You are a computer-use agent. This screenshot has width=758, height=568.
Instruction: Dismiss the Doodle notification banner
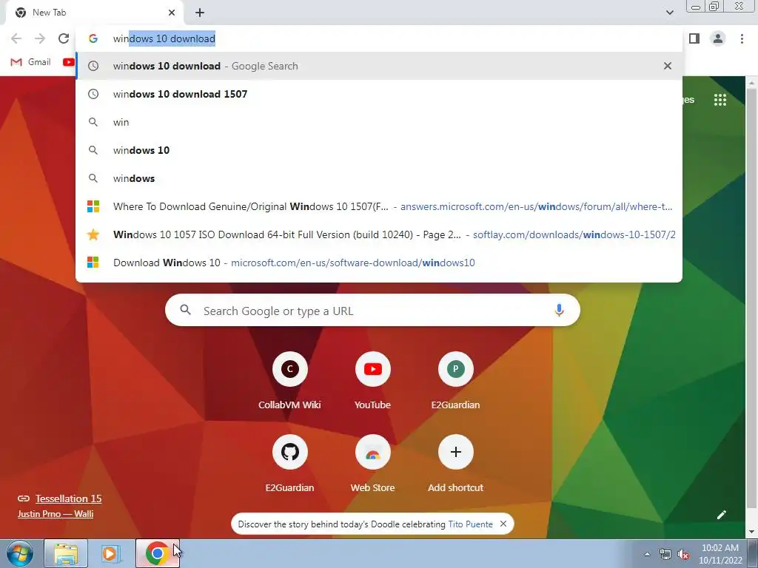point(503,524)
